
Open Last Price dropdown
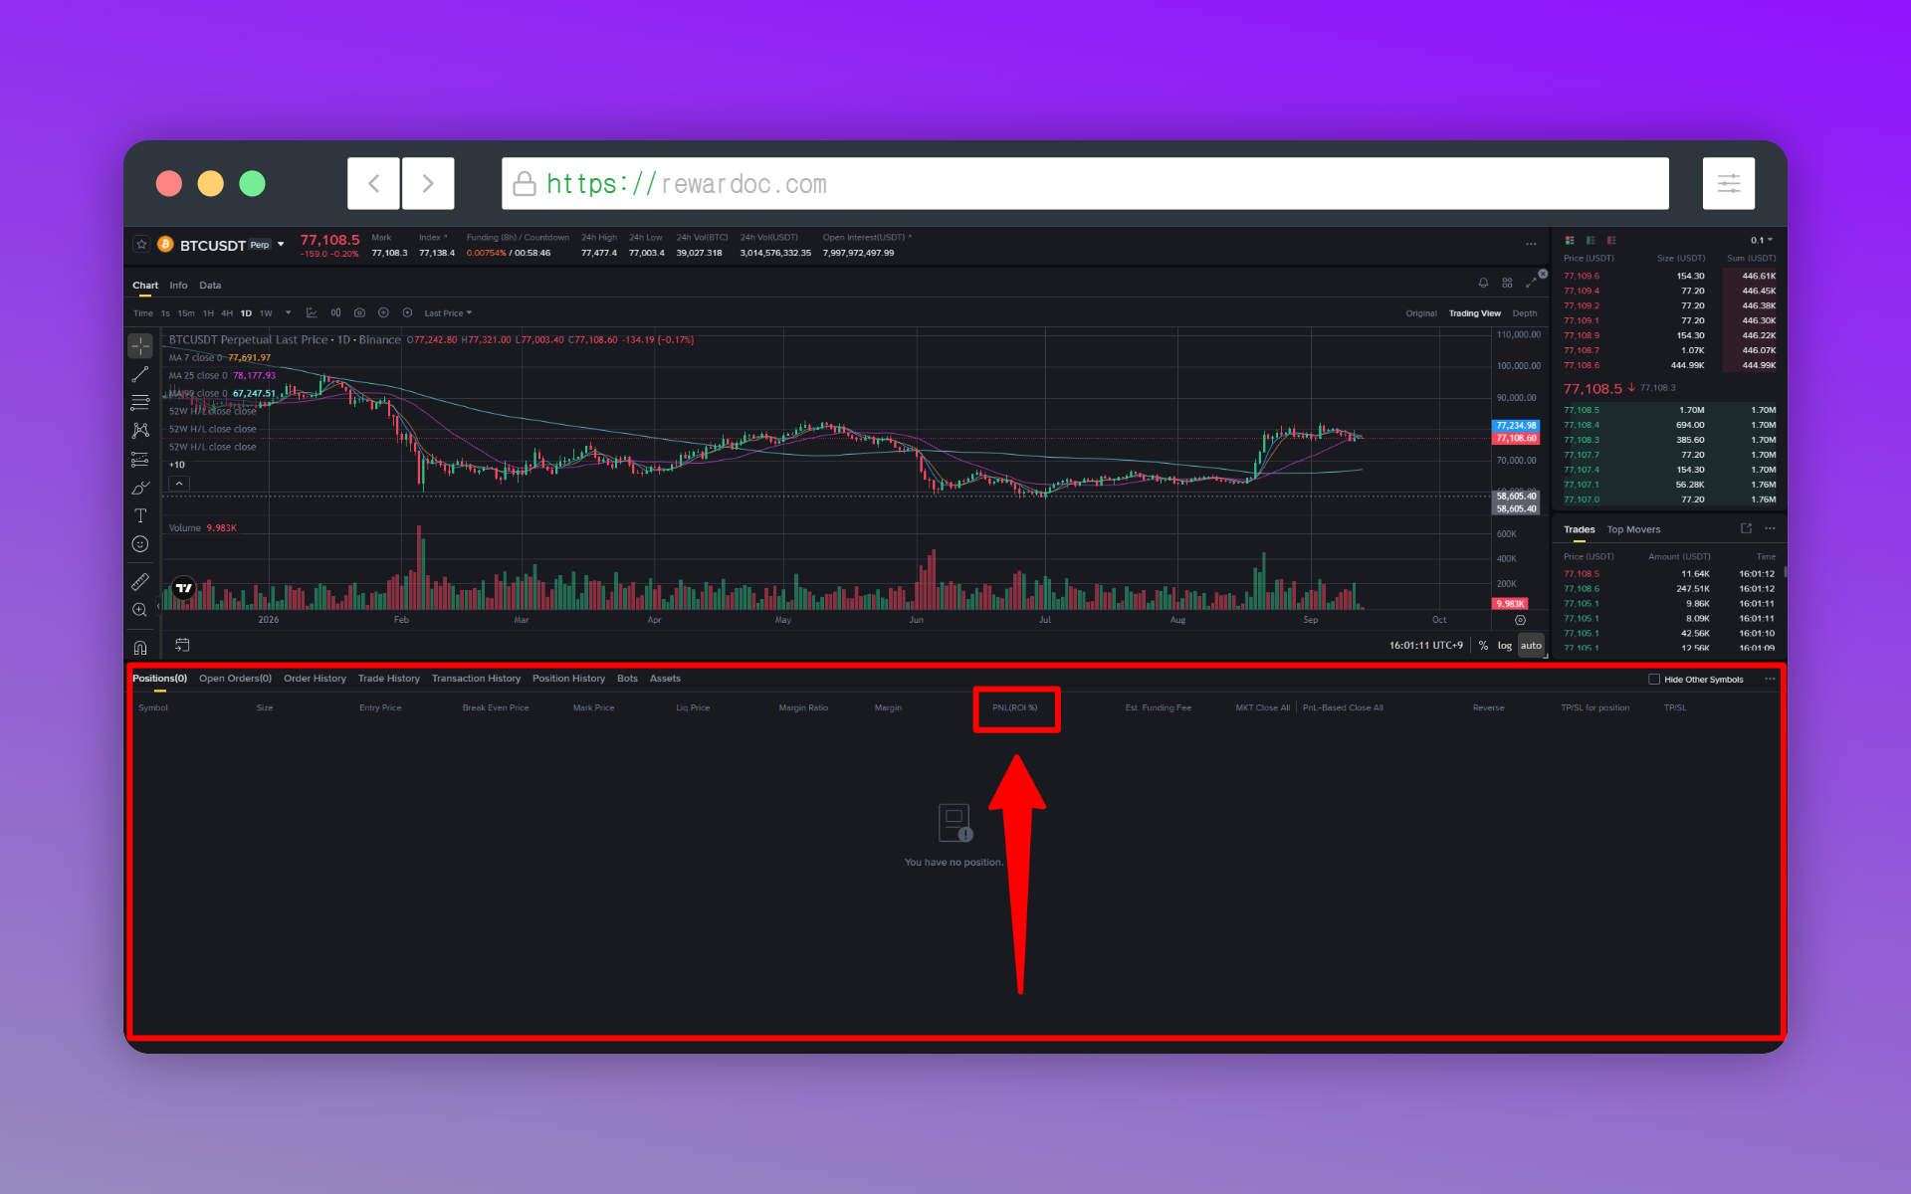point(448,313)
